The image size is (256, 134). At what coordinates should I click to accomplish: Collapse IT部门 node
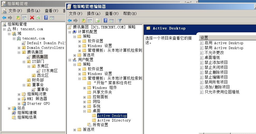click(24, 62)
